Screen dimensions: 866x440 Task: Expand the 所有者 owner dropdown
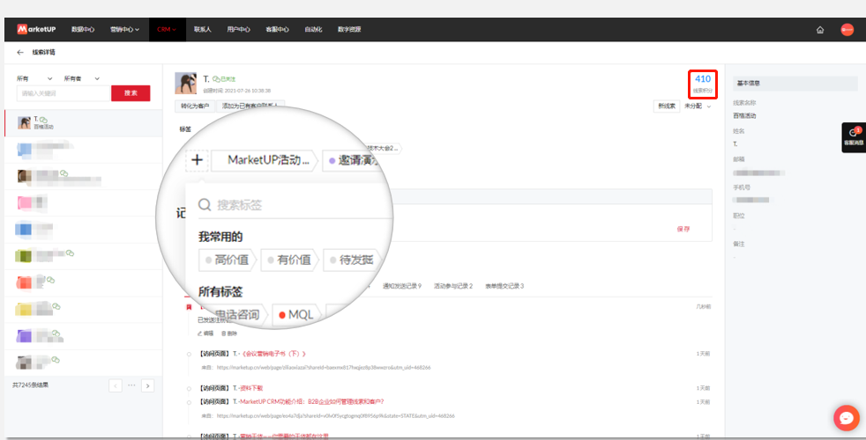tap(81, 78)
